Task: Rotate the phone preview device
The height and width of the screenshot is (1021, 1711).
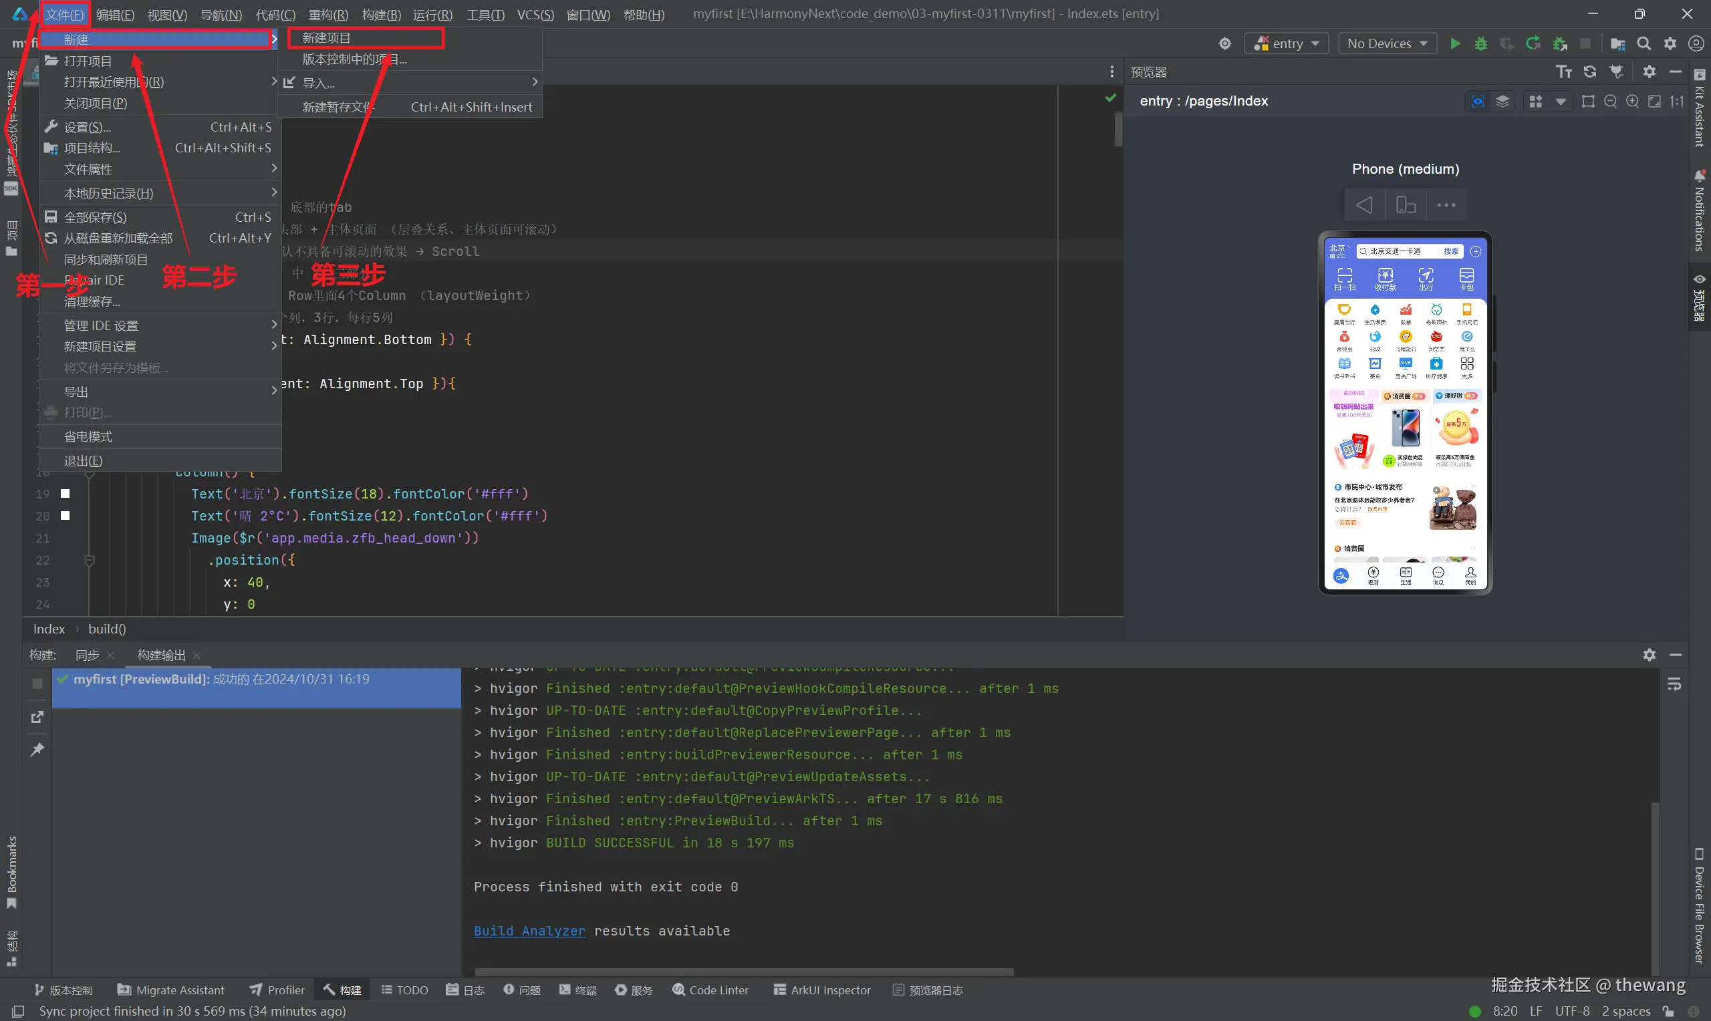Action: pos(1405,205)
